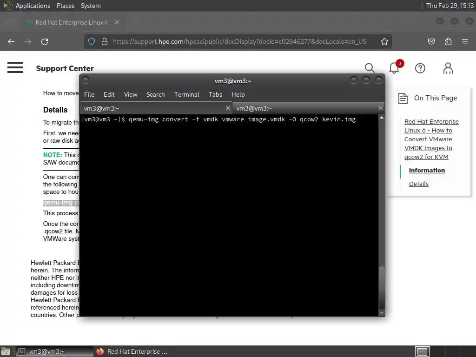The width and height of the screenshot is (476, 357).
Task: Open the tracking protection shield icon
Action: pos(92,41)
